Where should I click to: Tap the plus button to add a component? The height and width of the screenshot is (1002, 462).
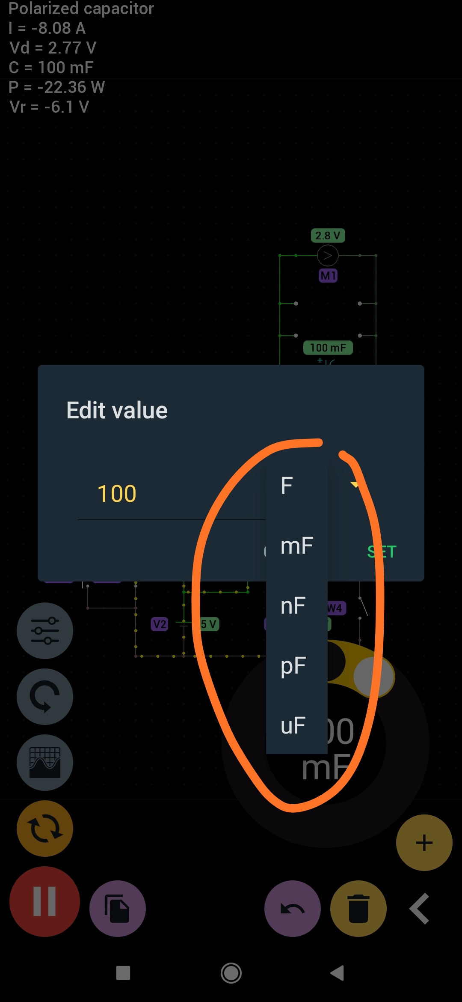point(423,842)
